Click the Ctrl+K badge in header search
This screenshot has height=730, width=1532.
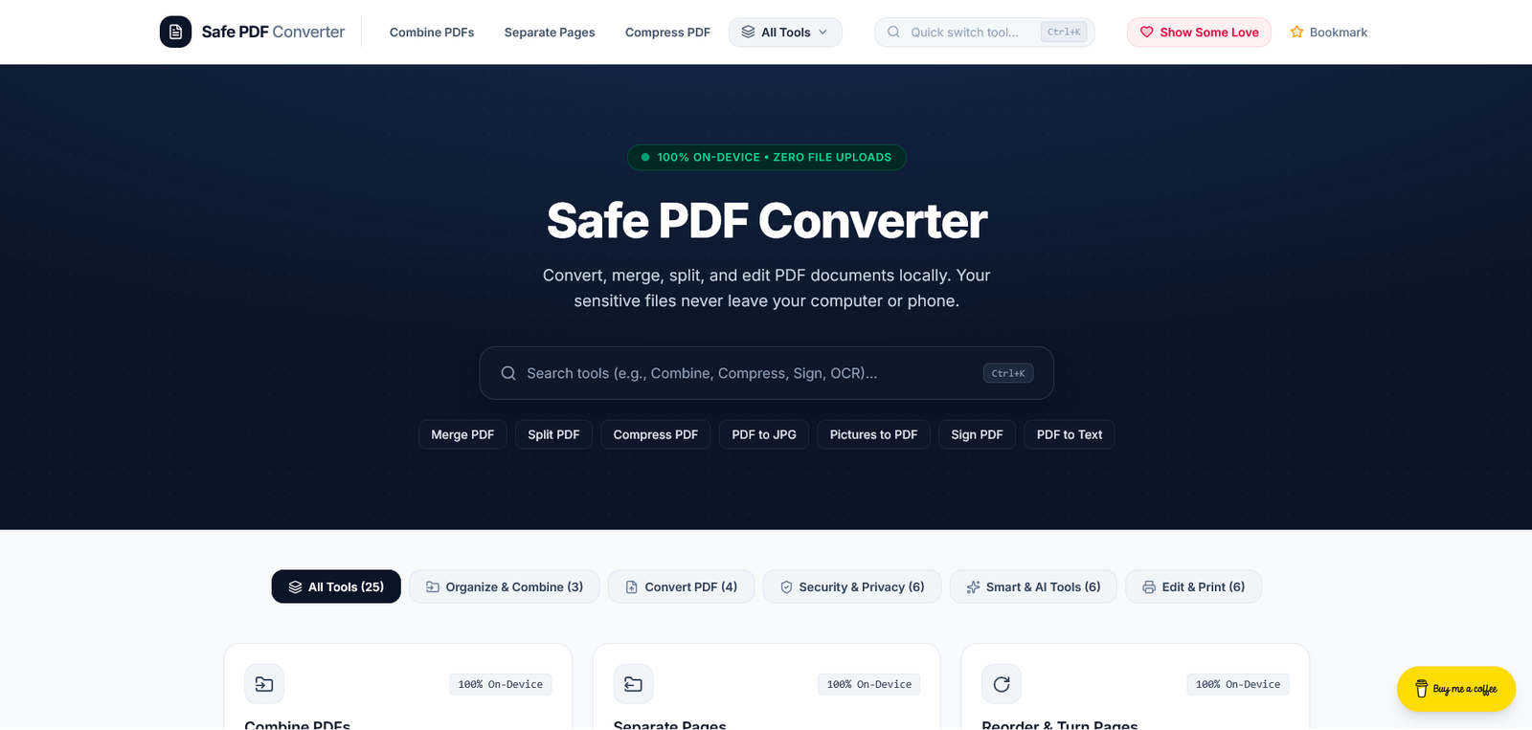[x=1064, y=32]
